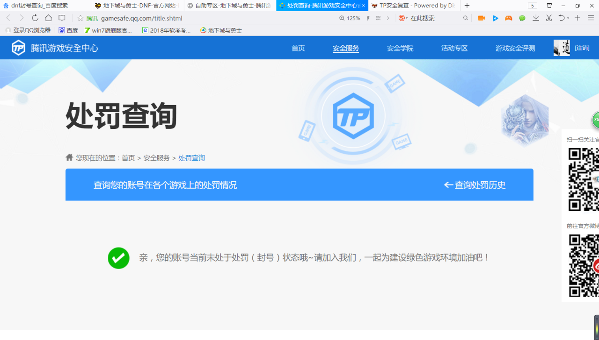Bookmark this page with the star icon
The image size is (599, 340).
pos(80,18)
